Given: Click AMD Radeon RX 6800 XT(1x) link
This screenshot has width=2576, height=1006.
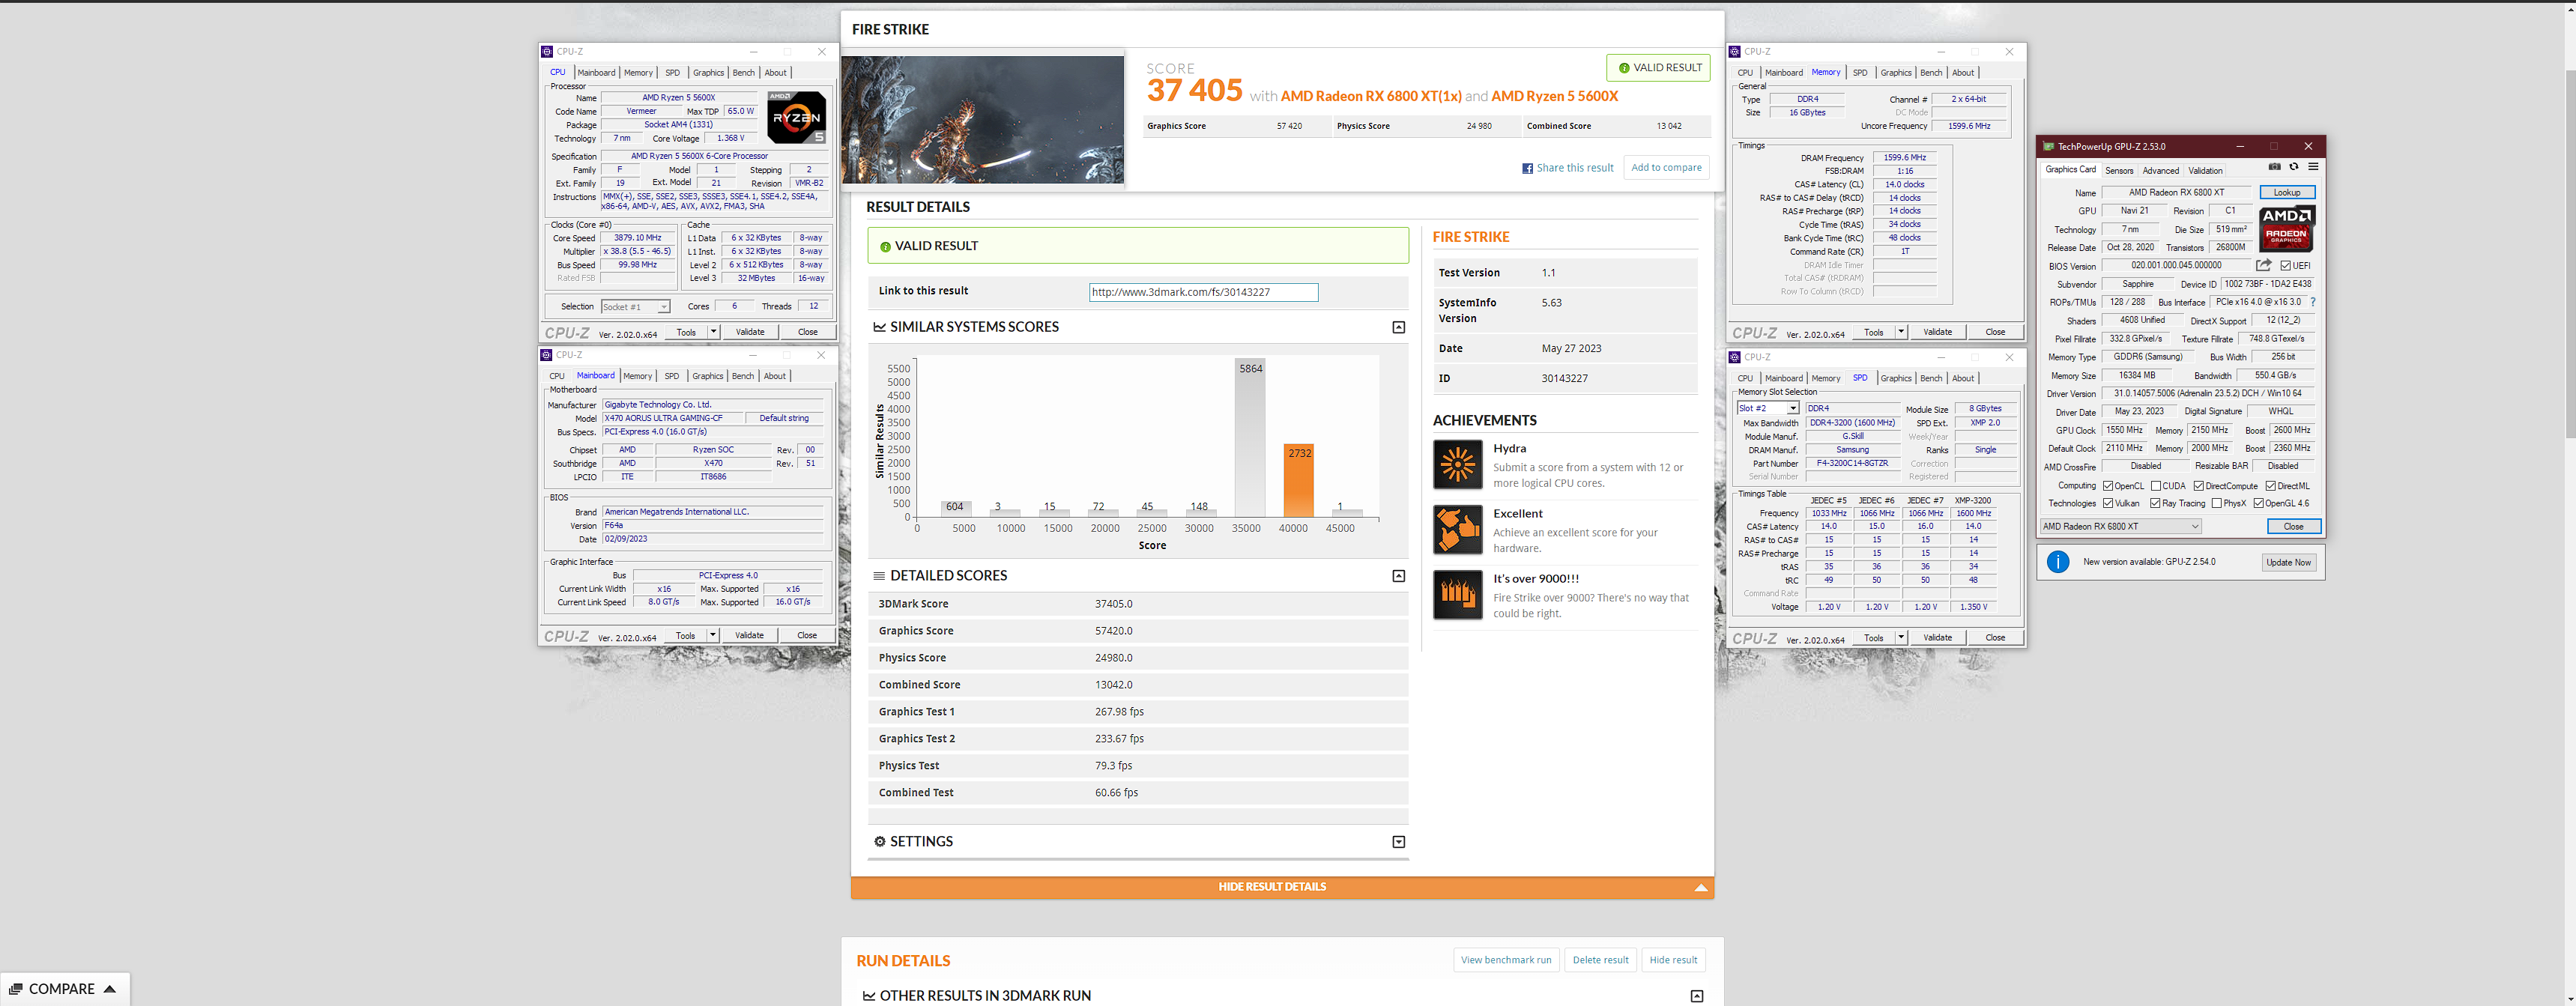Looking at the screenshot, I should [1371, 96].
